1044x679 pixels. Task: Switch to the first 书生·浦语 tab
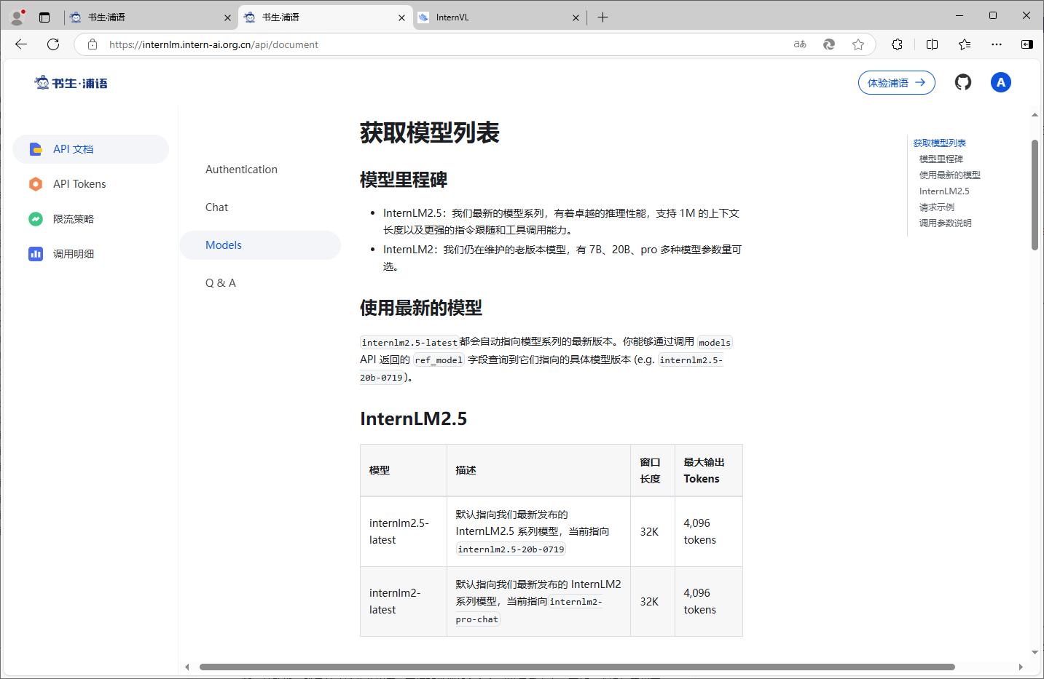[150, 17]
